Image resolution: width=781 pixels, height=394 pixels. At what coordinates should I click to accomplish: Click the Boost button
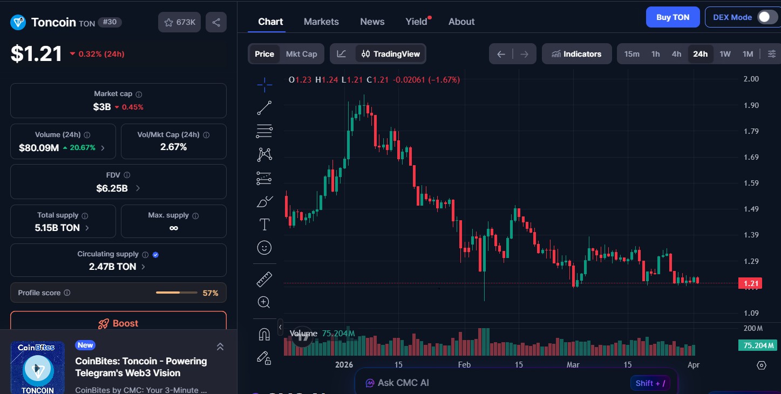tap(118, 323)
